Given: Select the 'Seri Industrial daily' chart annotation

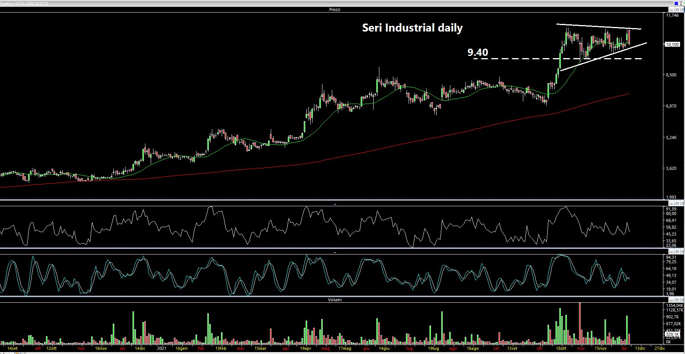Looking at the screenshot, I should tap(412, 28).
